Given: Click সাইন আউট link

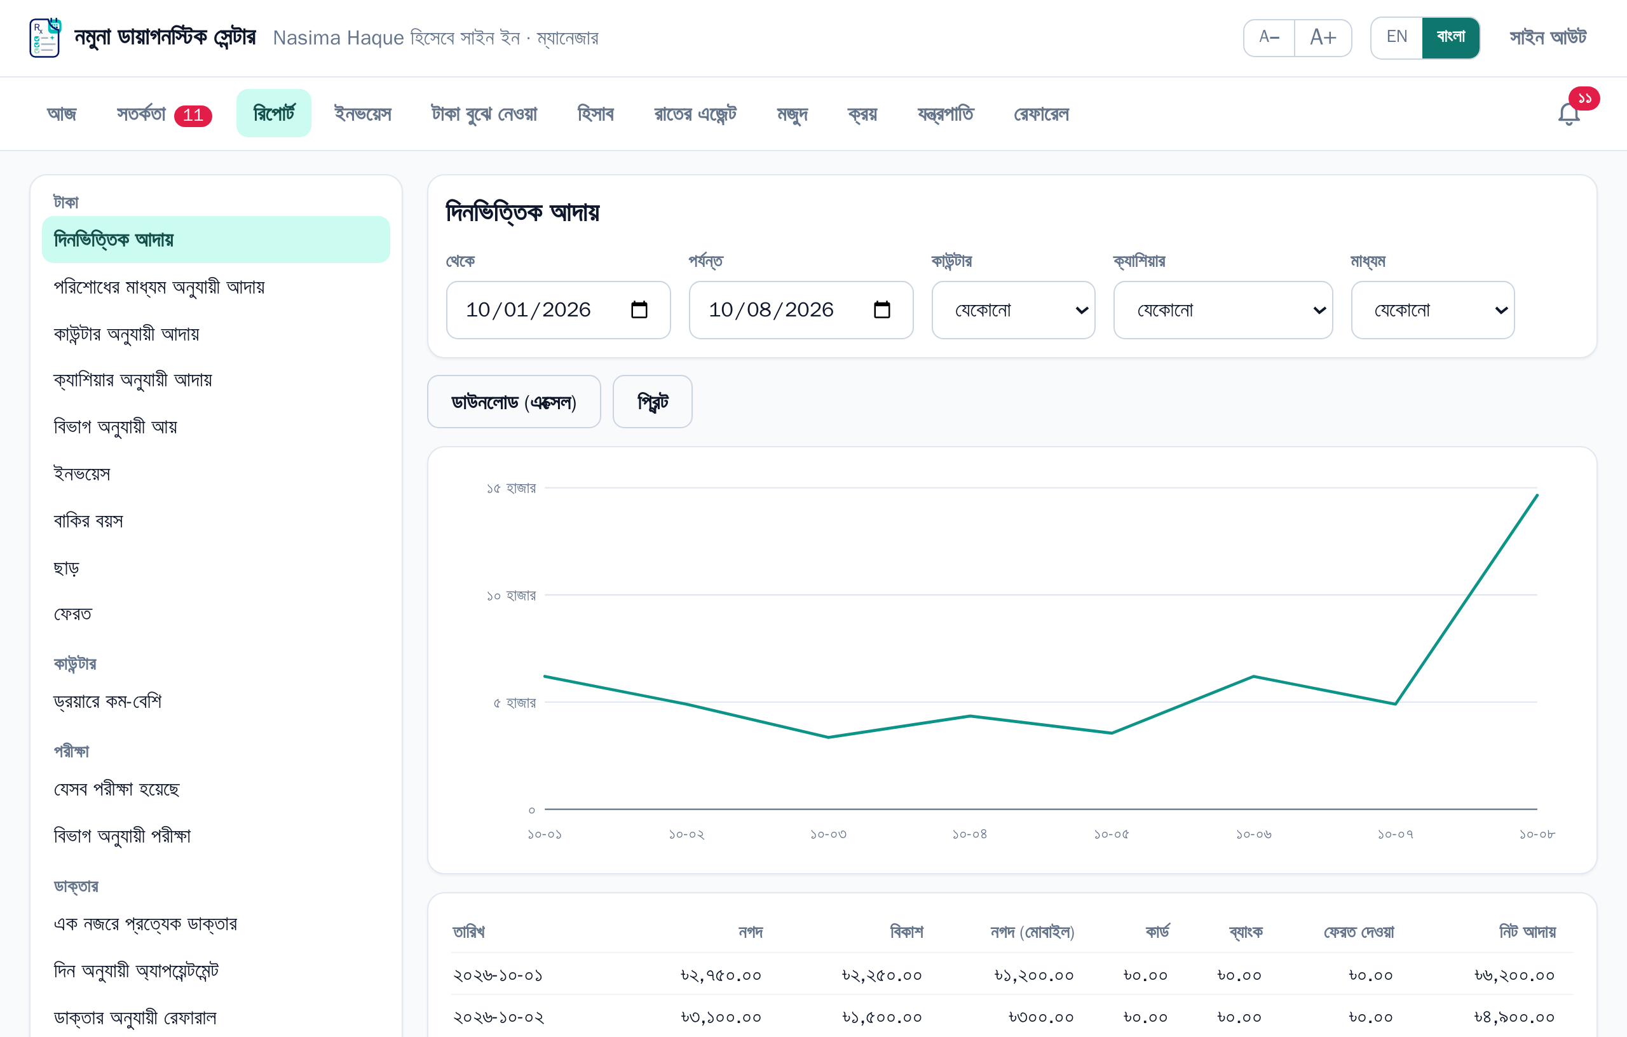Looking at the screenshot, I should [x=1548, y=38].
